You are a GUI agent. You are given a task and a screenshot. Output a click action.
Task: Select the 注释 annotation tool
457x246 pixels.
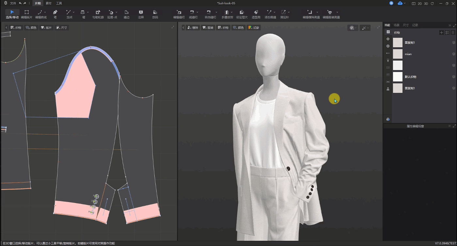141,12
